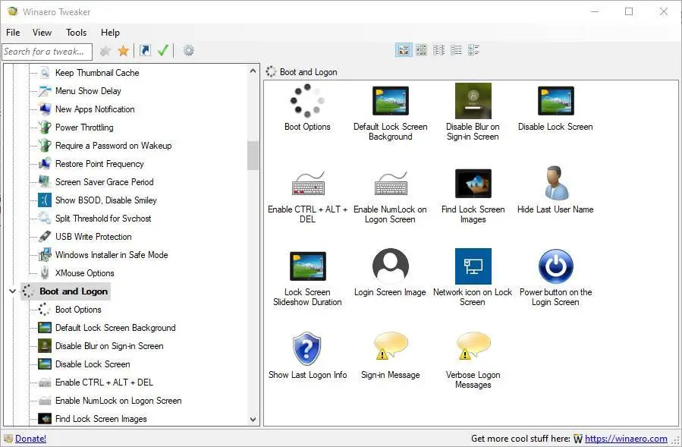Open the Sign-in Message icon
The height and width of the screenshot is (447, 682).
390,346
